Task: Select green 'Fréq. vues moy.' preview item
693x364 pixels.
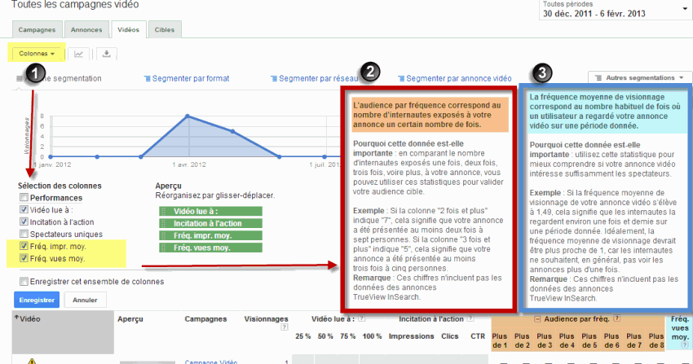Action: pyautogui.click(x=211, y=248)
